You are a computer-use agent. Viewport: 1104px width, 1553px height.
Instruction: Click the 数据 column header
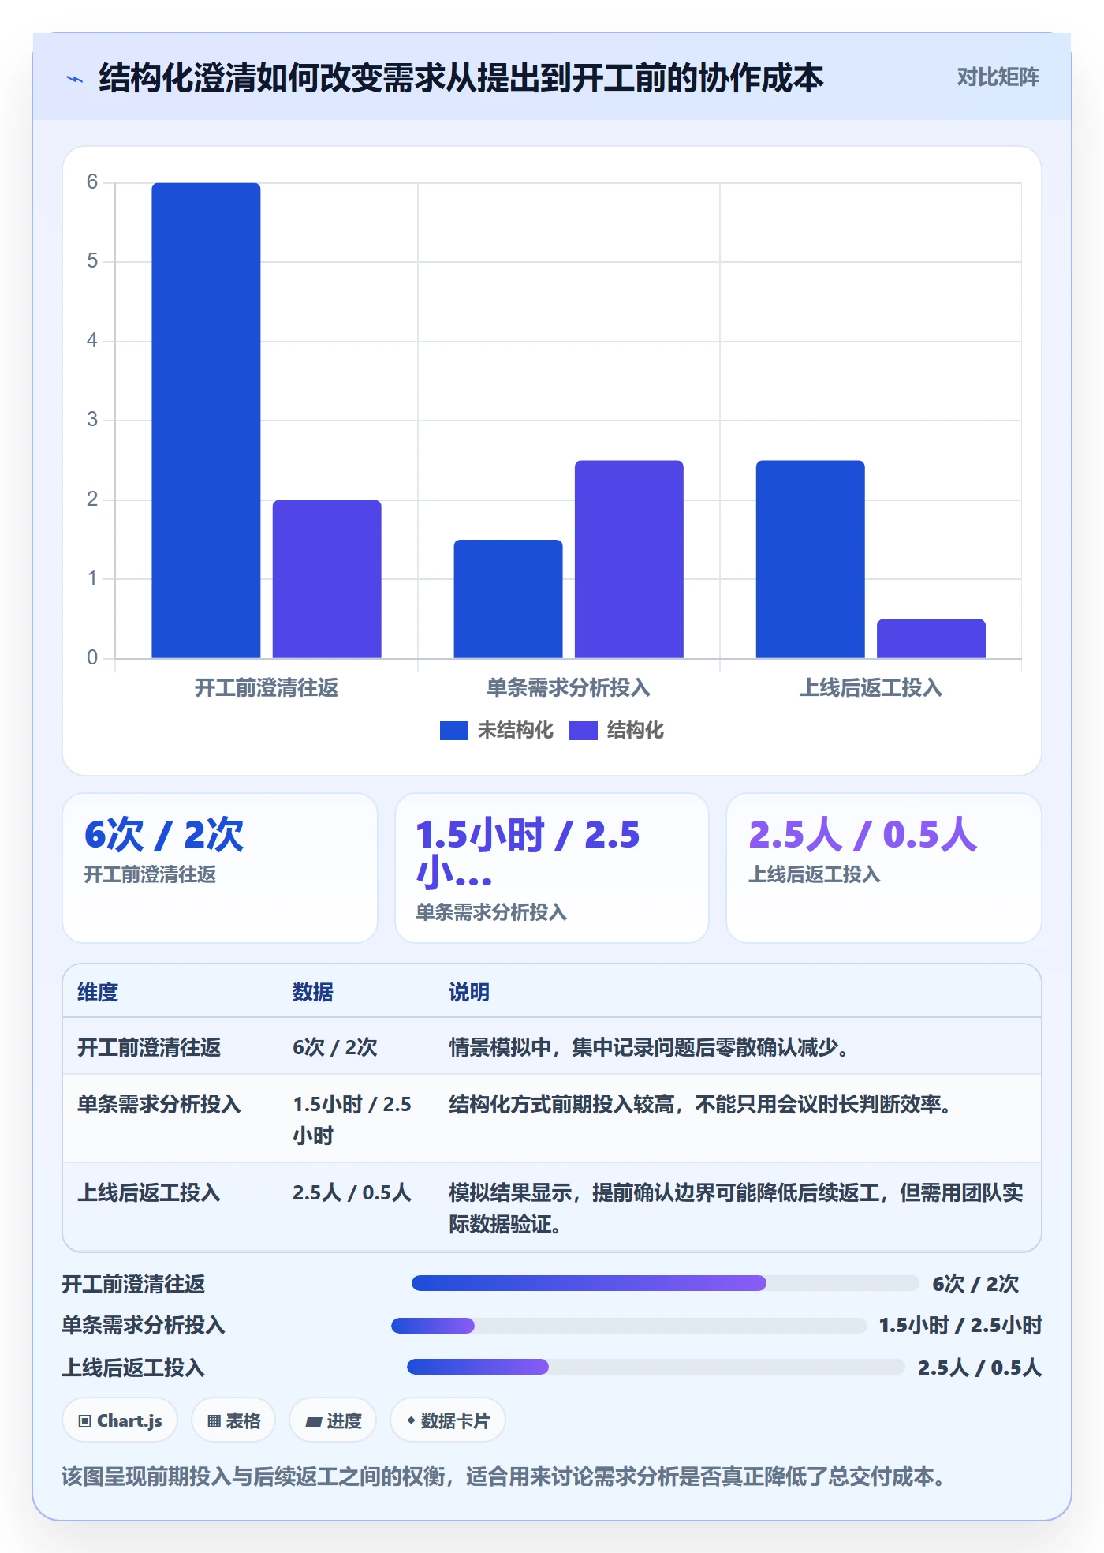pos(313,992)
